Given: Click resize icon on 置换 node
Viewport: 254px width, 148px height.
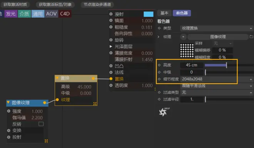Looking at the screenshot, I should pos(95,104).
